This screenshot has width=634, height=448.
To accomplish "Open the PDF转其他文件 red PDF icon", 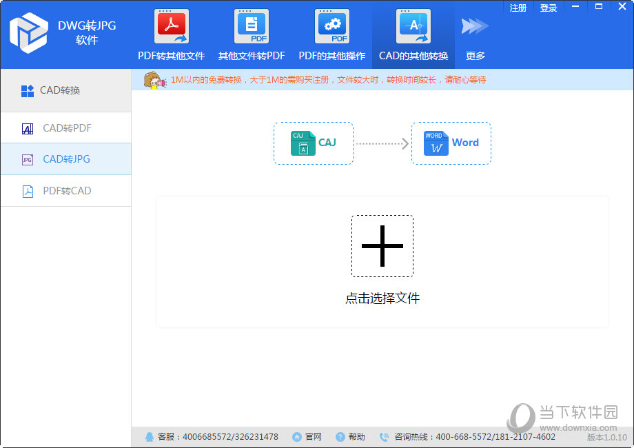I will (x=172, y=26).
